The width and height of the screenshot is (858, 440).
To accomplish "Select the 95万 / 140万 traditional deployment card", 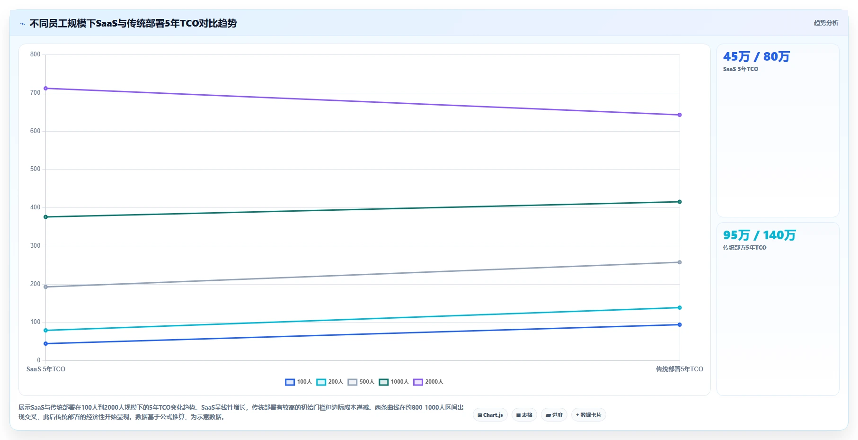I will [x=778, y=309].
